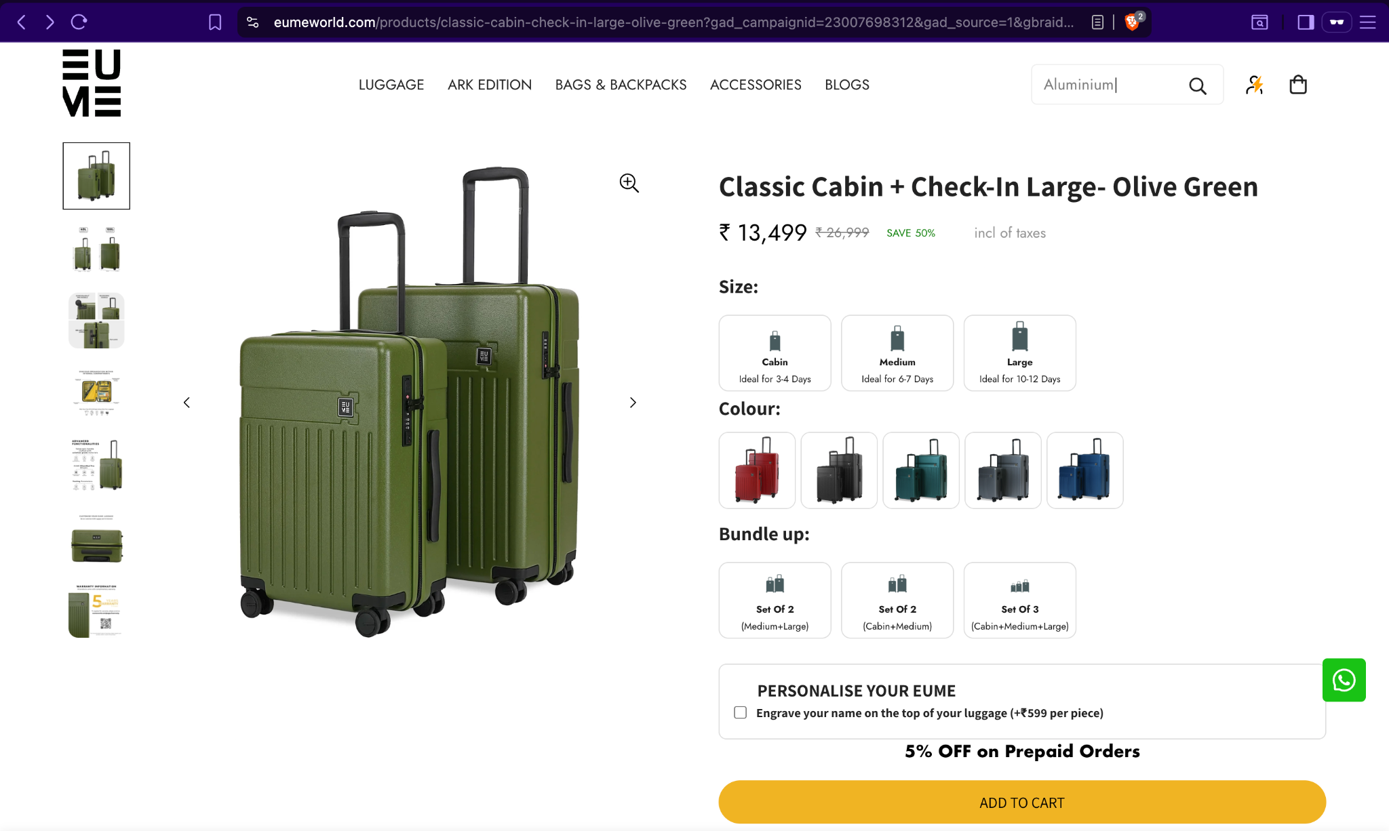This screenshot has height=831, width=1389.
Task: View the 5-year warranty information thumbnail
Action: [96, 610]
